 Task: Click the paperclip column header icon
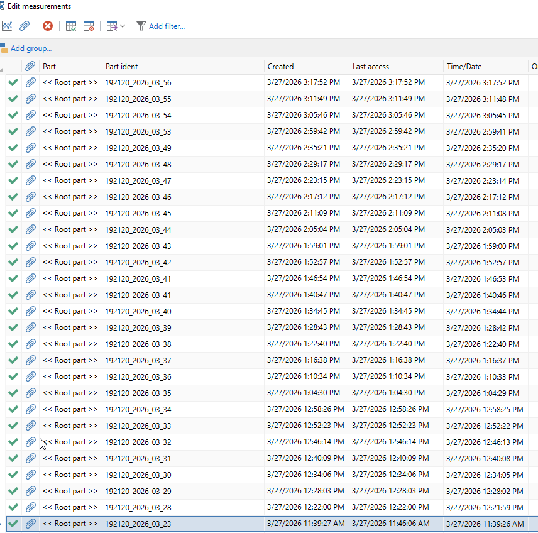(x=30, y=66)
